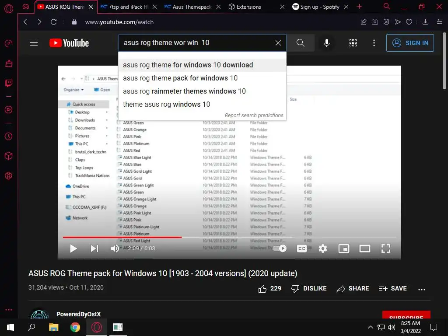Switch to 'Sign up - Spotify' tab
The height and width of the screenshot is (336, 448).
click(x=319, y=7)
